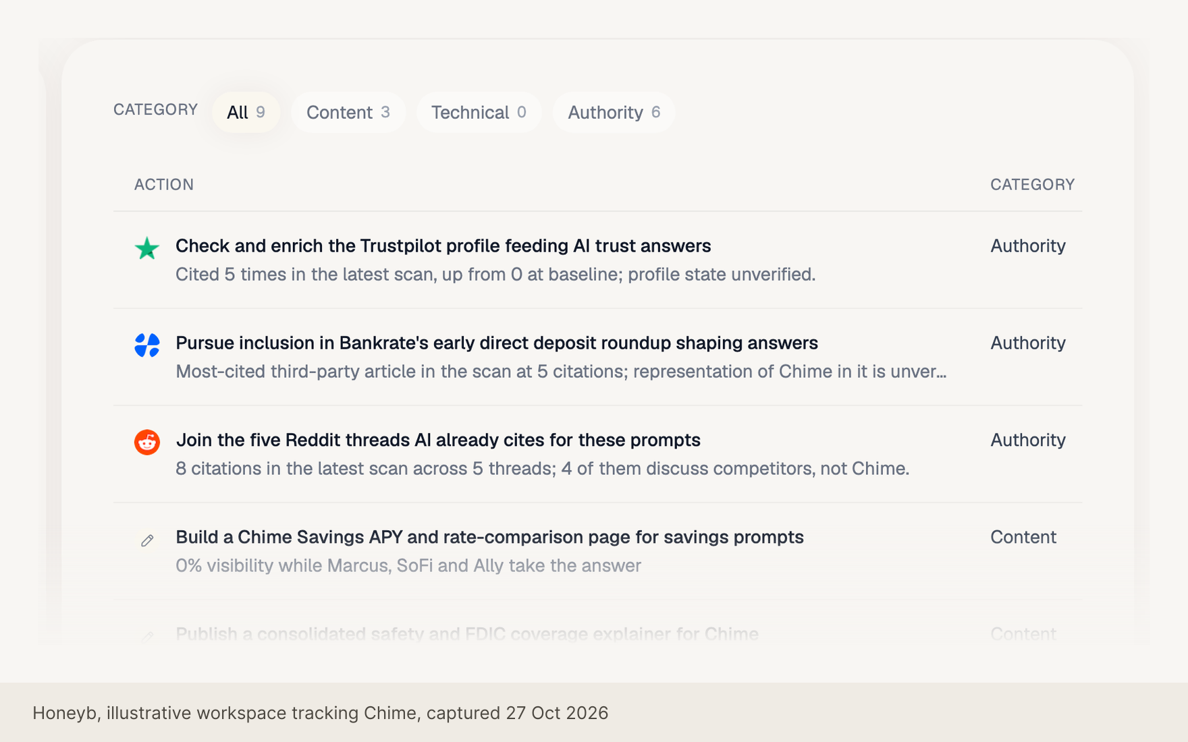Open the five Reddit threads action
1188x742 pixels.
tap(438, 440)
